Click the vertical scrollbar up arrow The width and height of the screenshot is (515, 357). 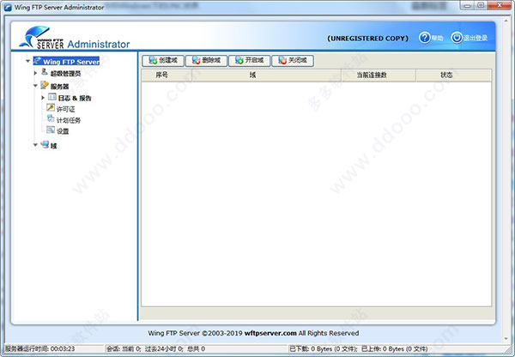point(506,21)
